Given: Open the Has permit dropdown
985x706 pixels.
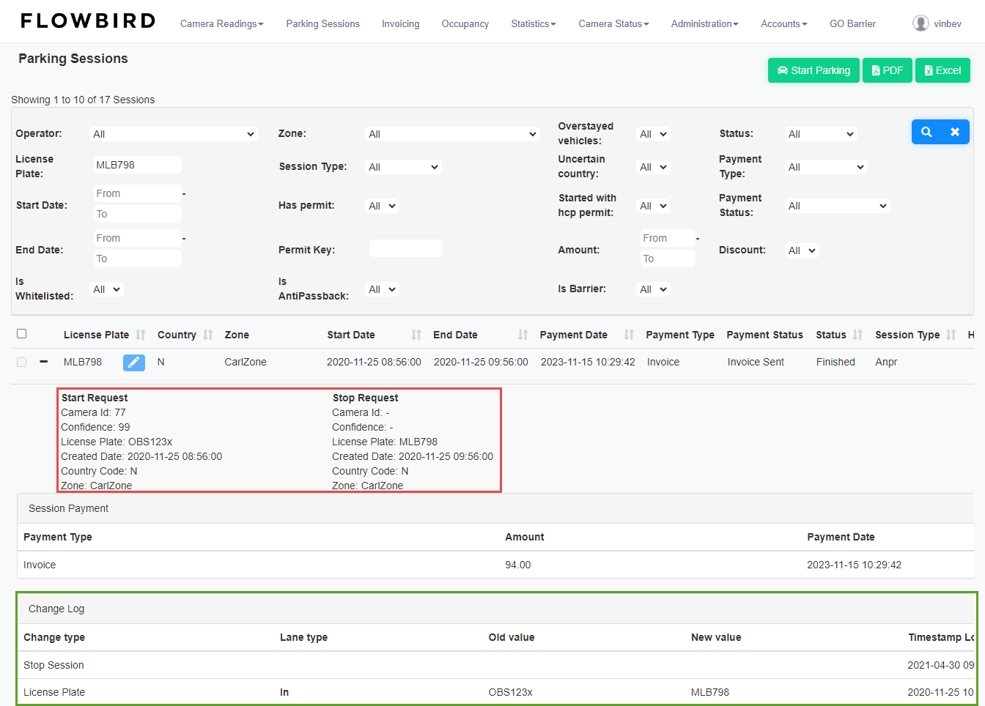Looking at the screenshot, I should pyautogui.click(x=382, y=206).
